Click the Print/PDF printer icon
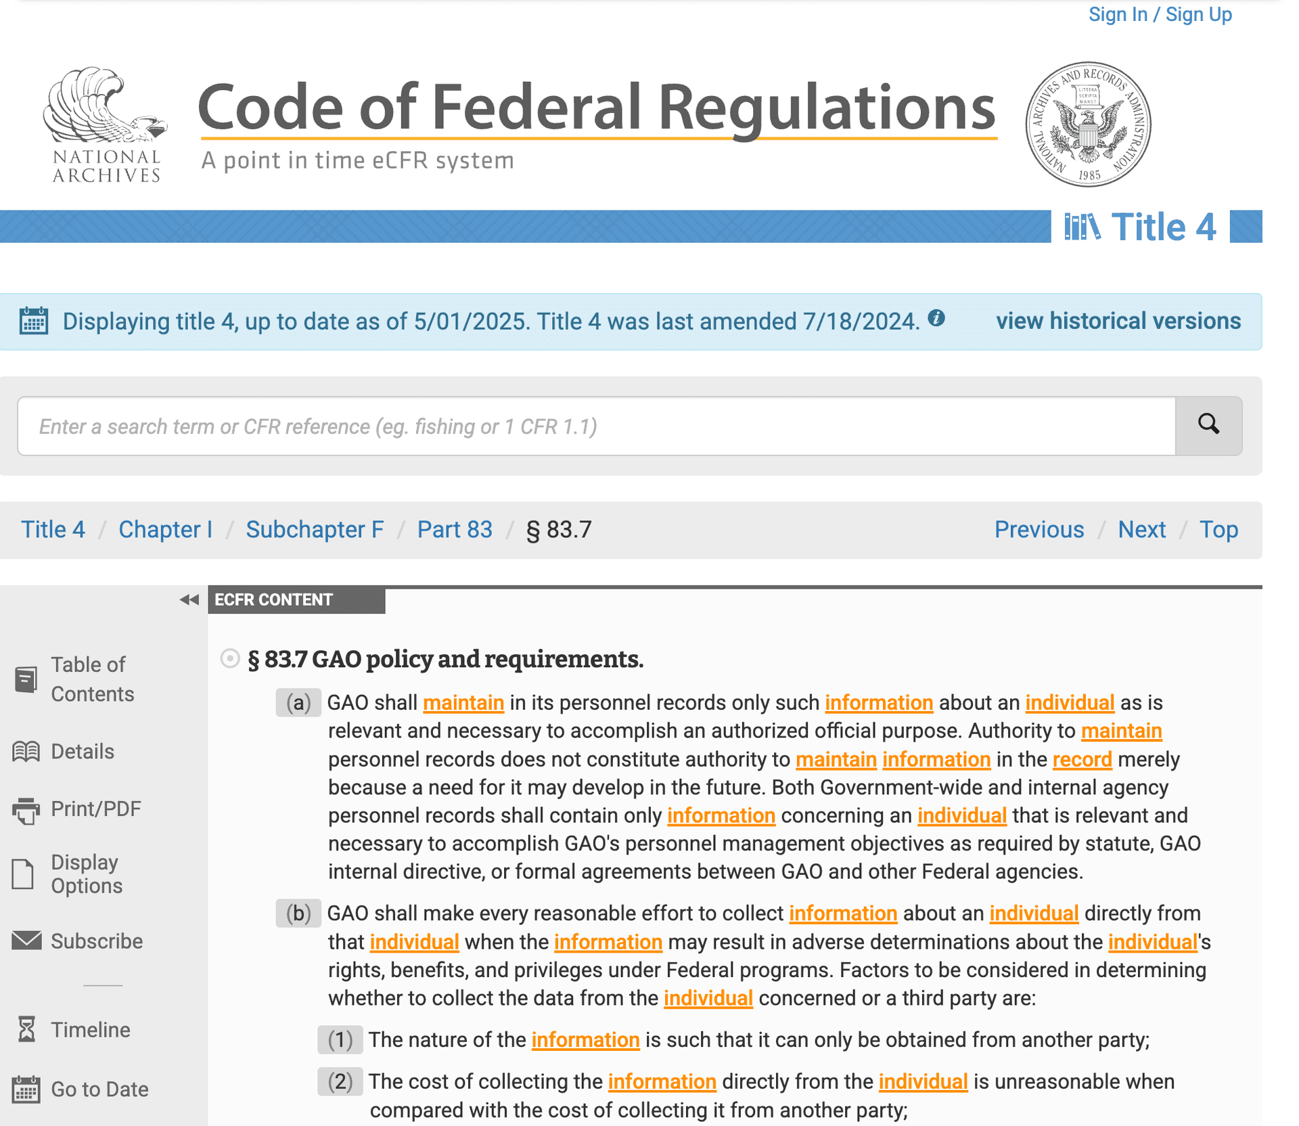1299x1126 pixels. [26, 809]
